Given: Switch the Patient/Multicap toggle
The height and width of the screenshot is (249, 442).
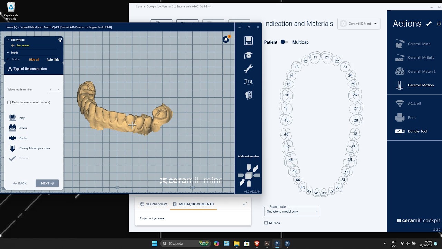Looking at the screenshot, I should click(x=284, y=42).
